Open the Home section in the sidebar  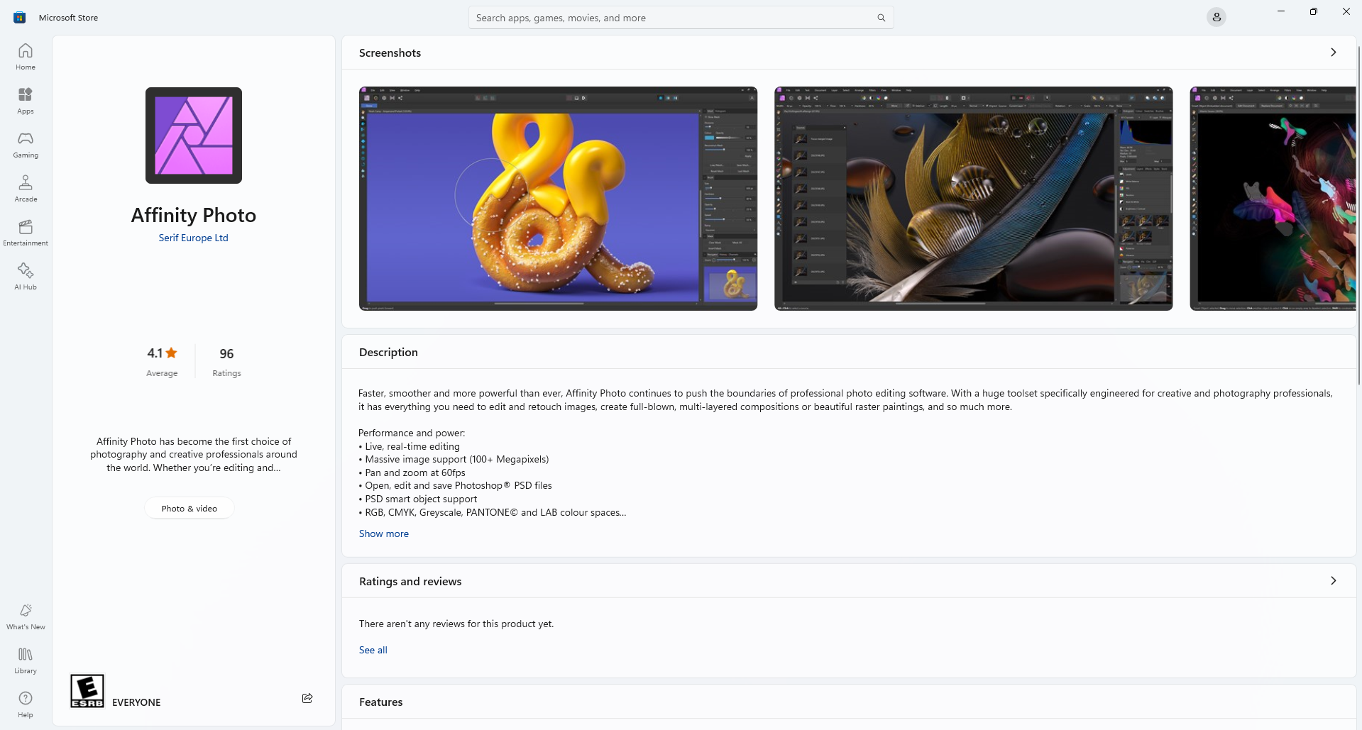tap(25, 56)
